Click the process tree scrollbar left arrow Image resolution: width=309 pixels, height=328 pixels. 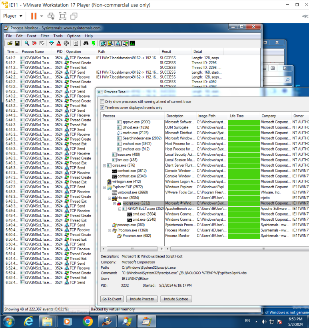[104, 249]
